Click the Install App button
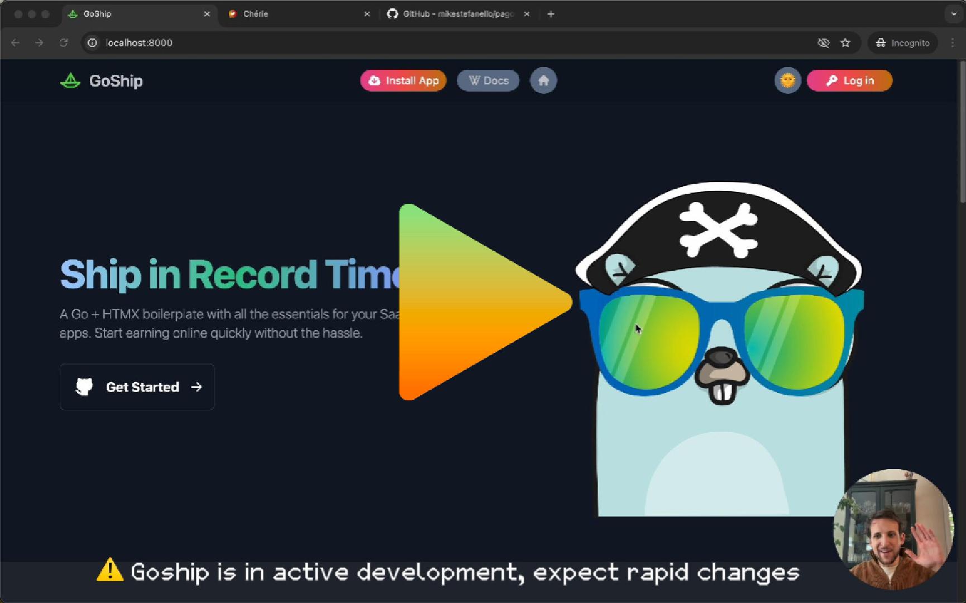The image size is (966, 603). point(403,81)
